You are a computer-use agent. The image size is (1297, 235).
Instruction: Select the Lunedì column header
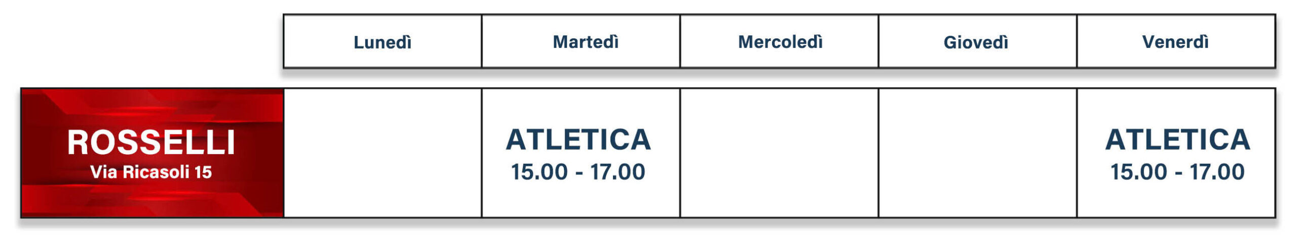pos(383,41)
